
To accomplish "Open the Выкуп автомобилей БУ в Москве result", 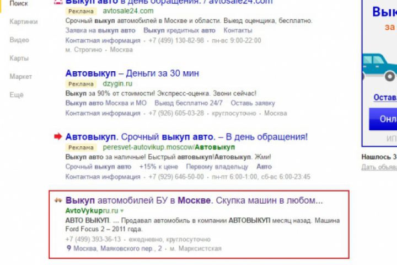I will point(194,200).
